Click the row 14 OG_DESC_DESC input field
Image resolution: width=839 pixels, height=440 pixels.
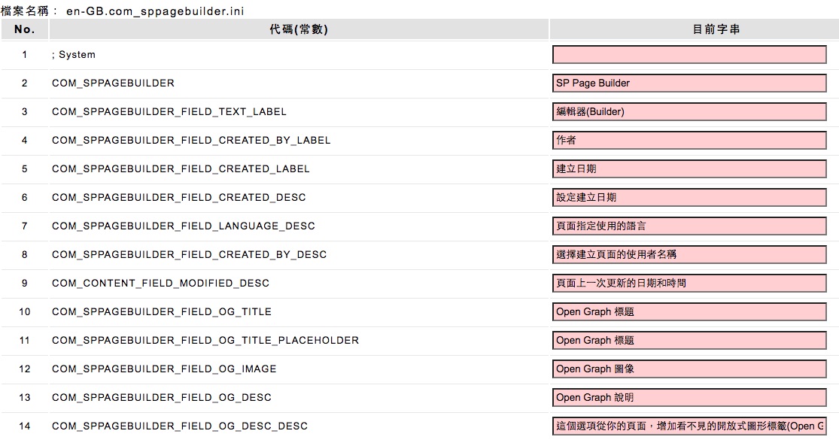(689, 426)
